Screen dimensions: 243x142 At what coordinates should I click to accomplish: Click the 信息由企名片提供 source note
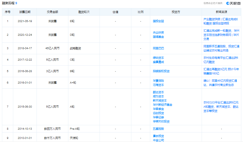click(x=213, y=3)
